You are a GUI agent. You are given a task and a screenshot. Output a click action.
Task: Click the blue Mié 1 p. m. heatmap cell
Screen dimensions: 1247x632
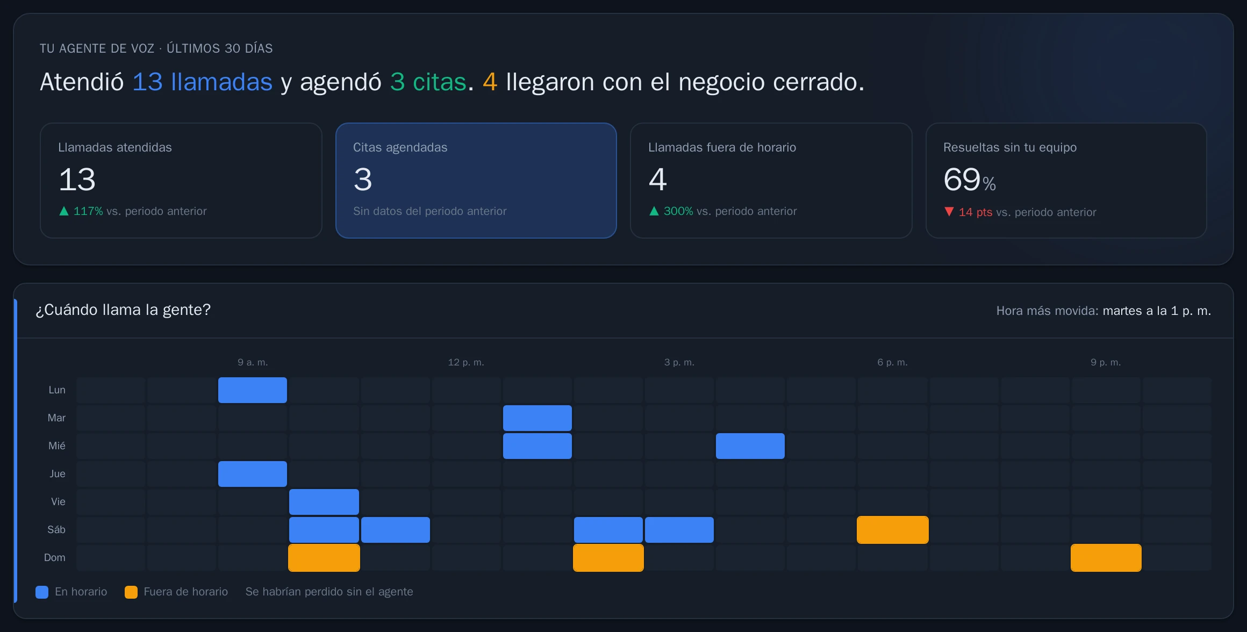(537, 446)
